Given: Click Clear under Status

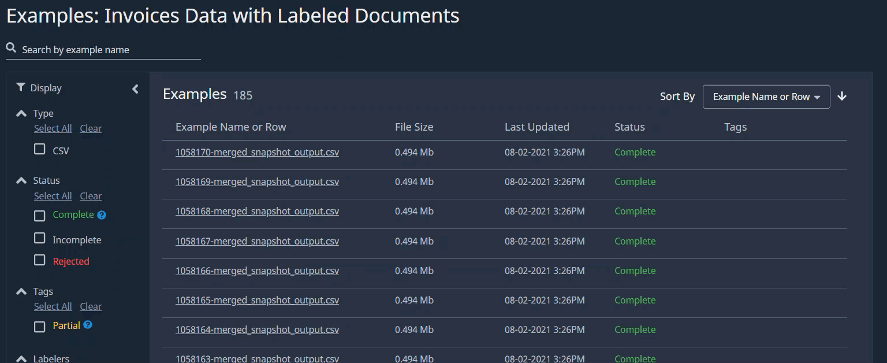Looking at the screenshot, I should (91, 196).
